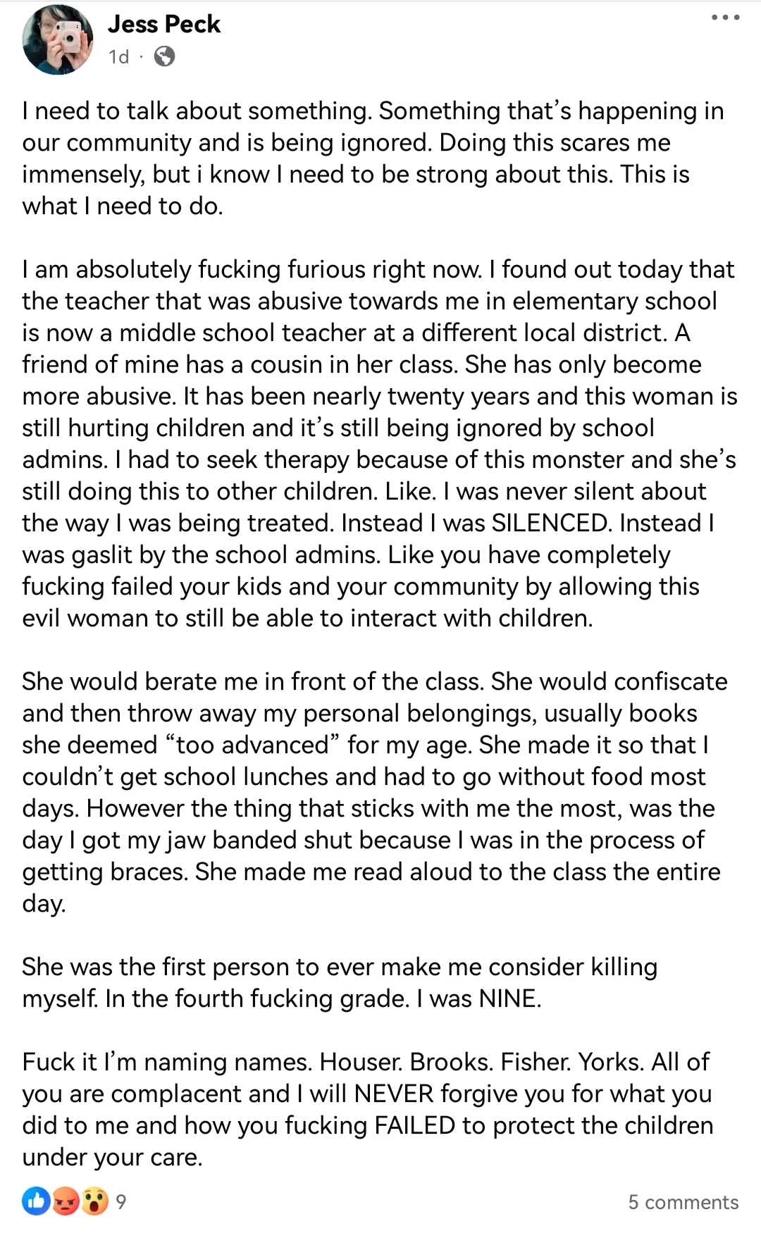Click the globe public audience icon
Screen dimensions: 761x1238
pyautogui.click(x=164, y=56)
